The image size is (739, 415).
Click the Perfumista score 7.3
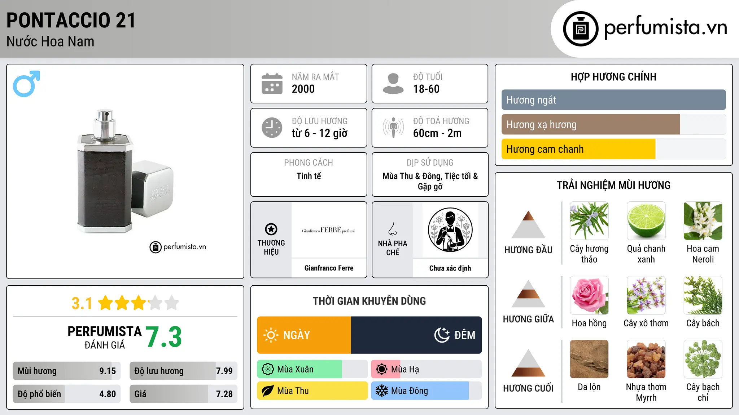coord(163,337)
